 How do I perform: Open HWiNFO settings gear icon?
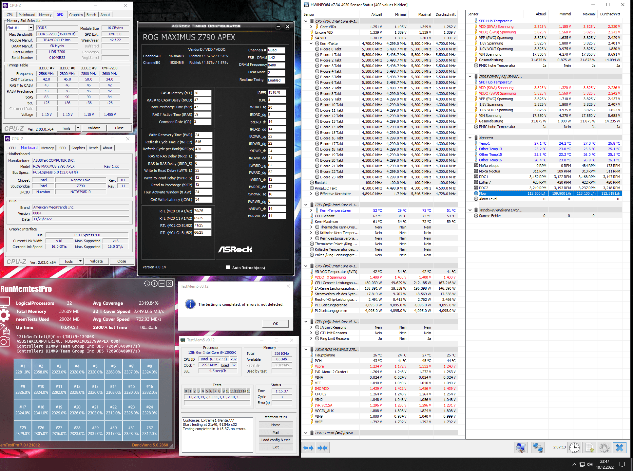click(604, 447)
